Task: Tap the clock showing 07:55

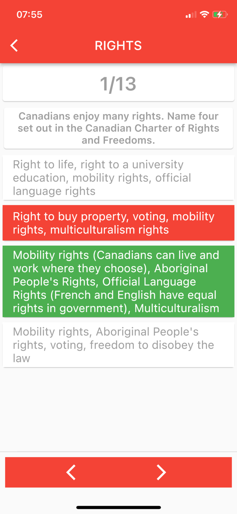Action: tap(29, 14)
